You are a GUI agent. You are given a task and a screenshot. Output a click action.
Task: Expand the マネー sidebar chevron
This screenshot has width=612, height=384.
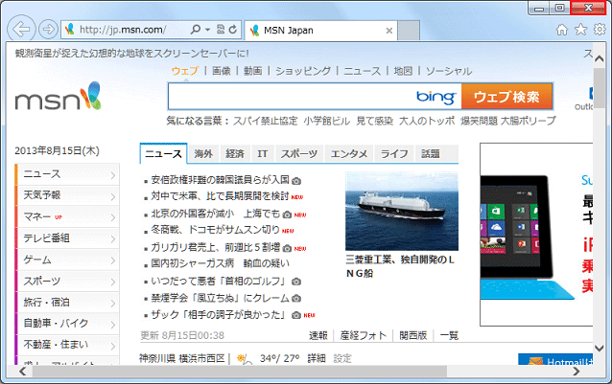point(113,217)
